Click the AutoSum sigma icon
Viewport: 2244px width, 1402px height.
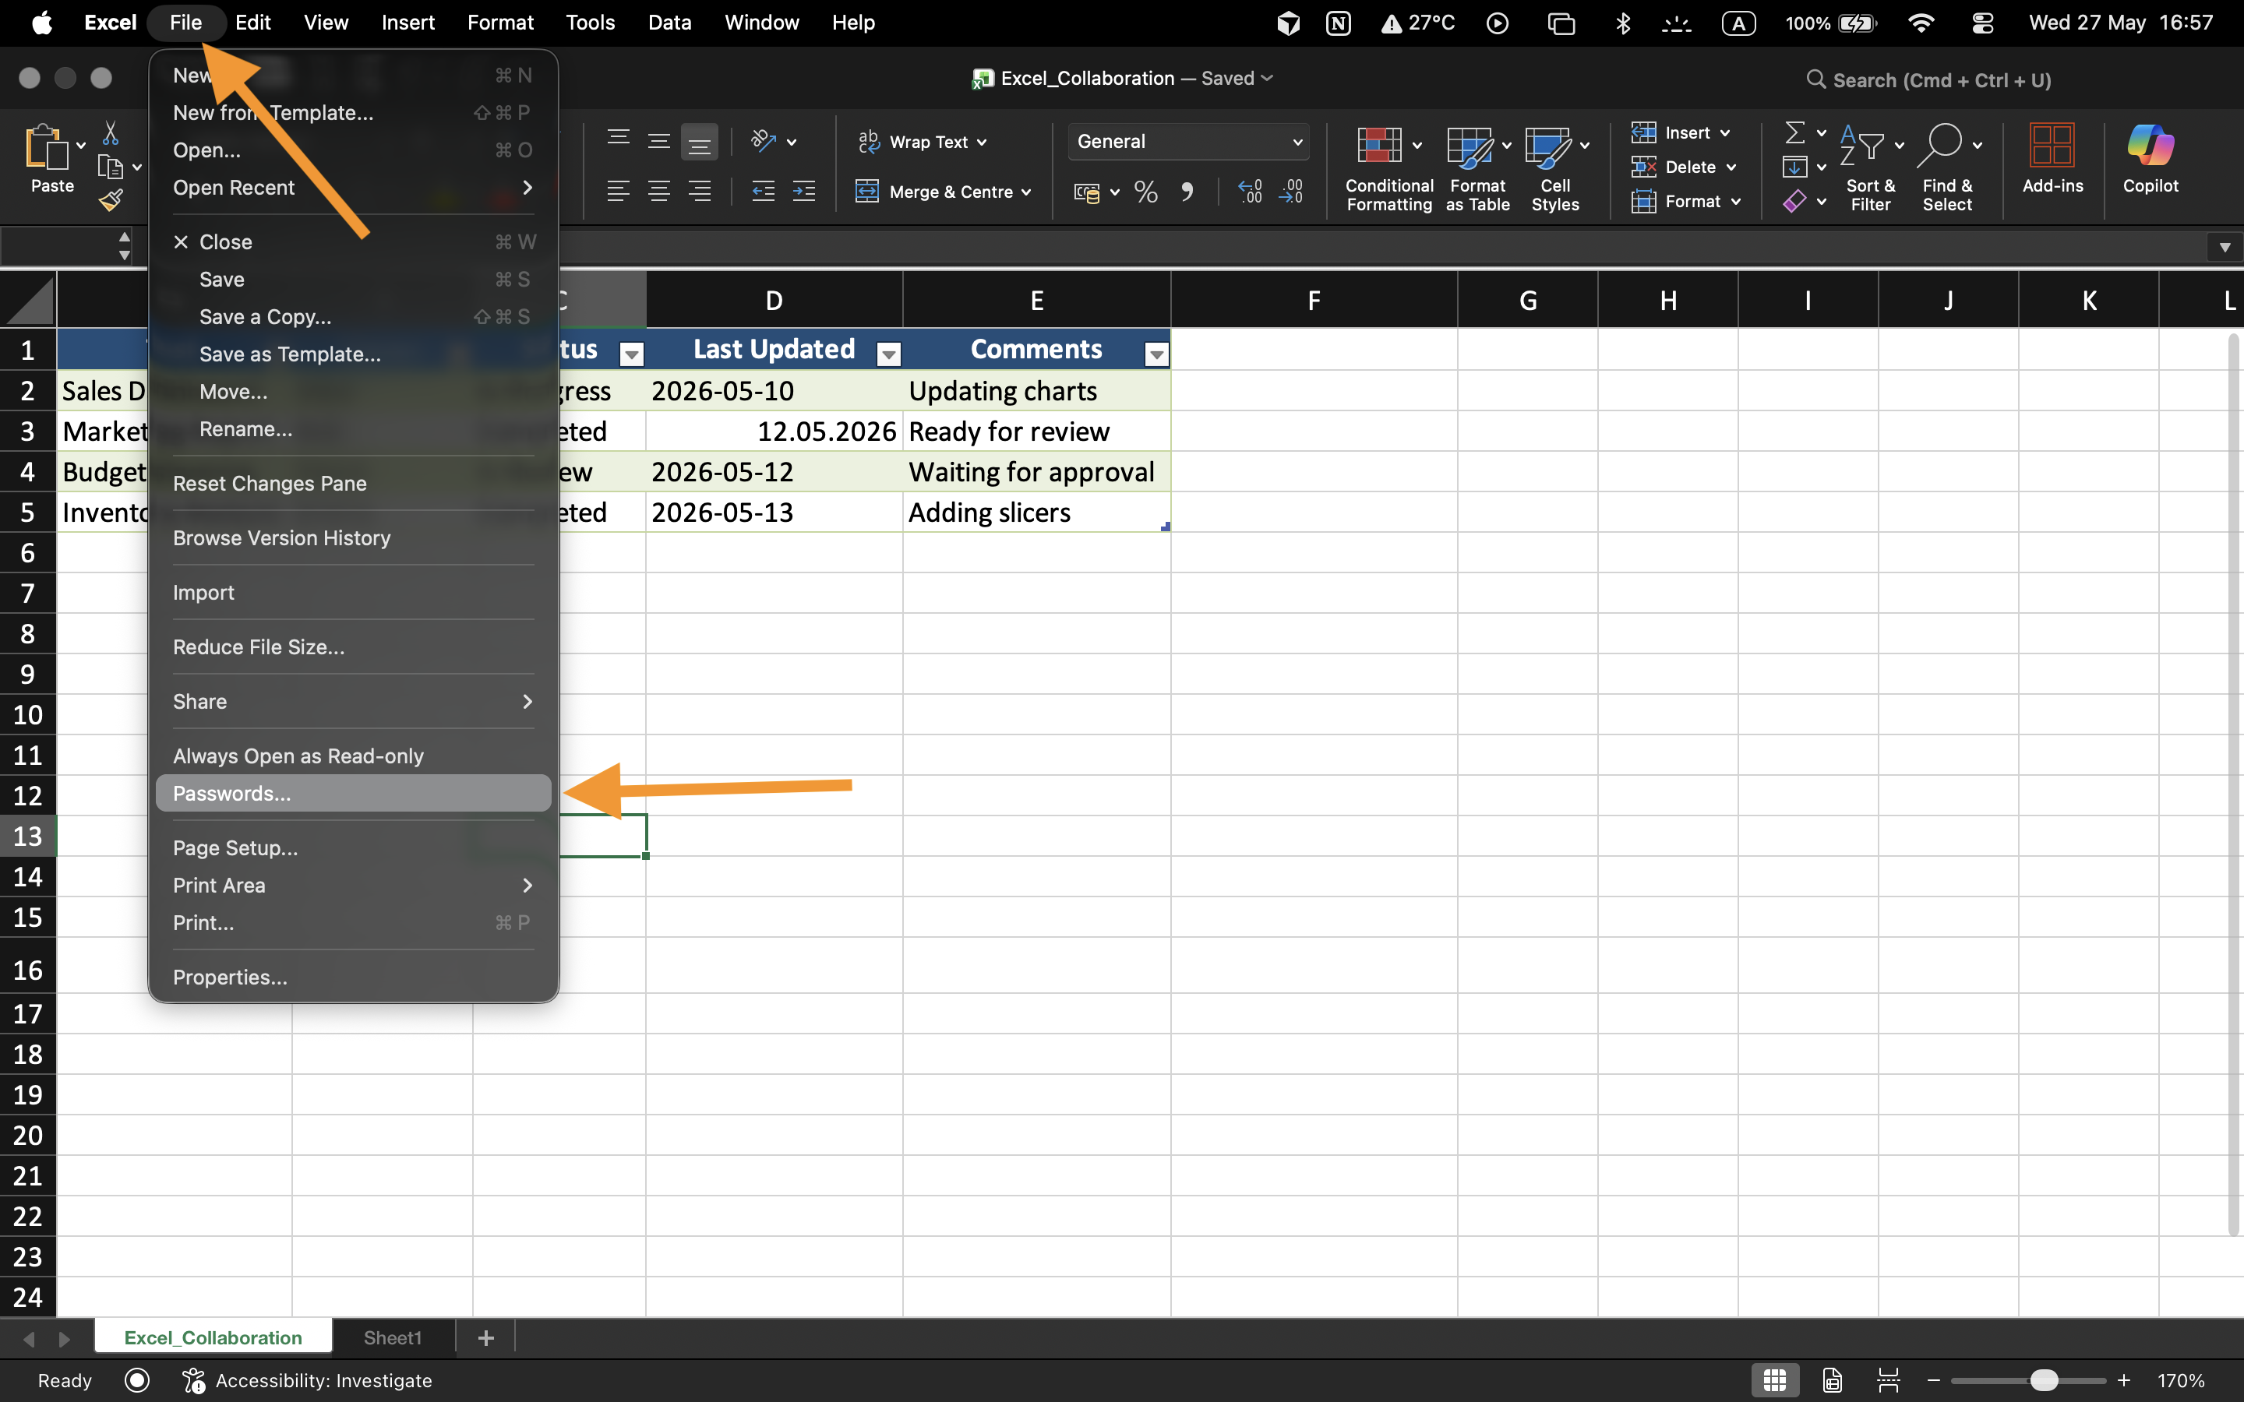click(1795, 133)
